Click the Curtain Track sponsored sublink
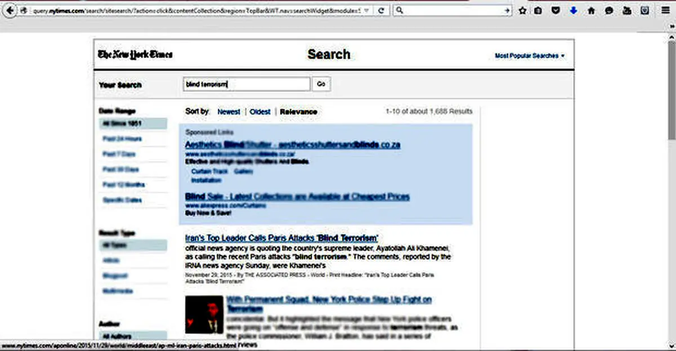This screenshot has width=676, height=351. [209, 171]
